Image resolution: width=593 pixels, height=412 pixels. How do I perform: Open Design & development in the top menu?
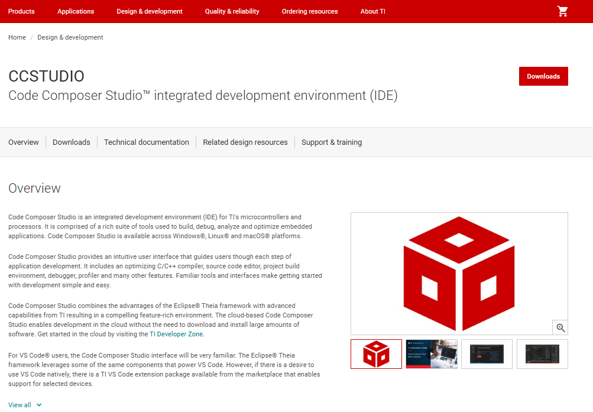pyautogui.click(x=150, y=11)
